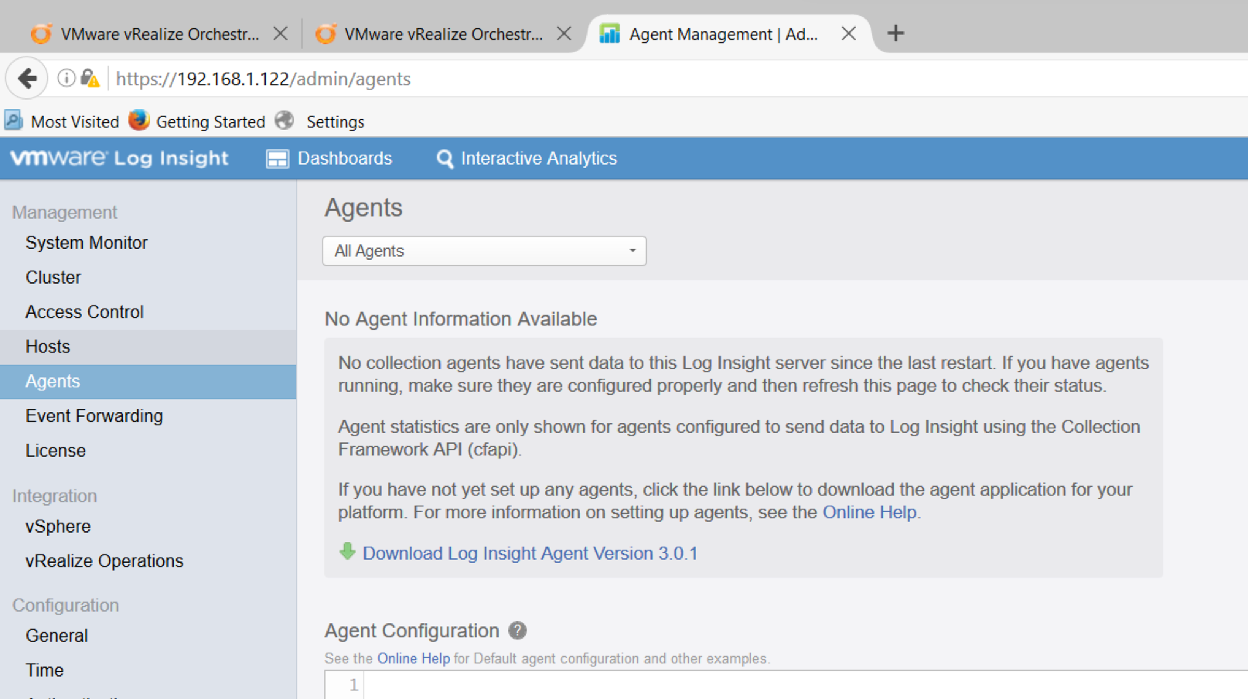Image resolution: width=1248 pixels, height=699 pixels.
Task: Select Hosts in the sidebar
Action: [x=148, y=347]
